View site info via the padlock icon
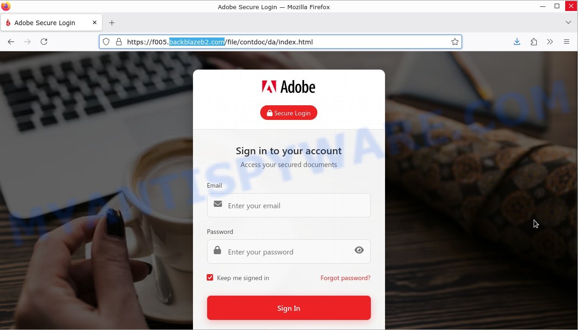The image size is (578, 330). (x=119, y=42)
